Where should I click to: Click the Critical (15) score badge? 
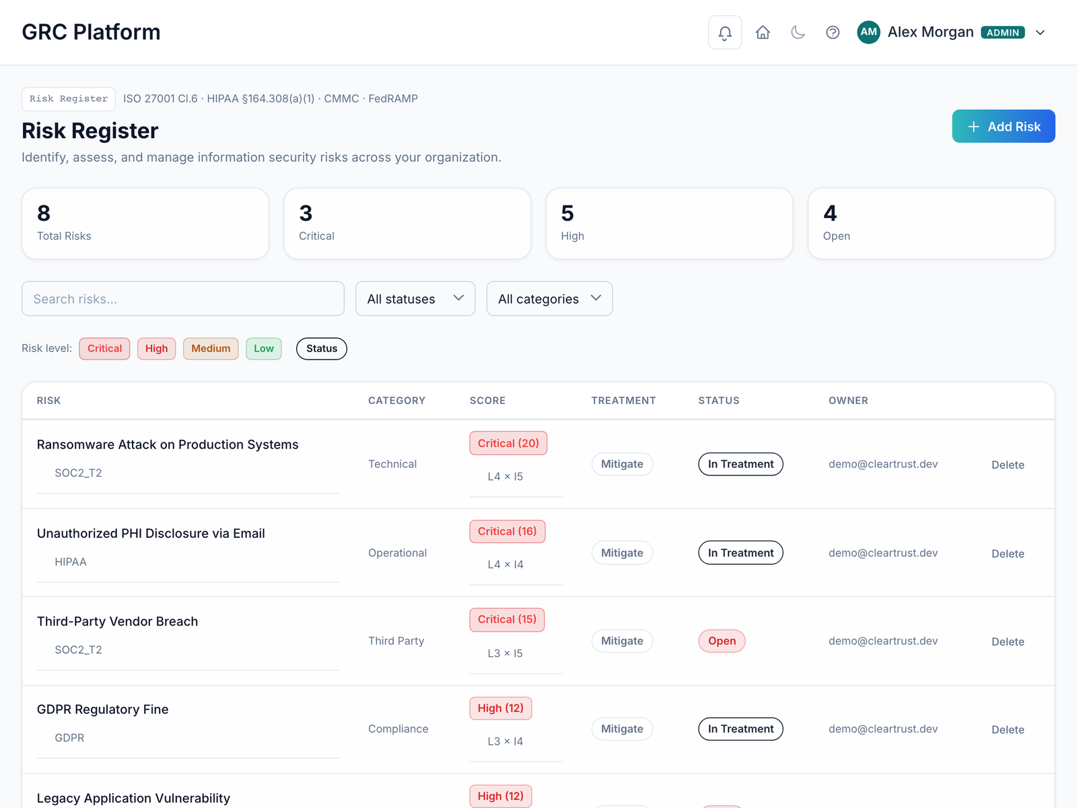[x=507, y=619]
